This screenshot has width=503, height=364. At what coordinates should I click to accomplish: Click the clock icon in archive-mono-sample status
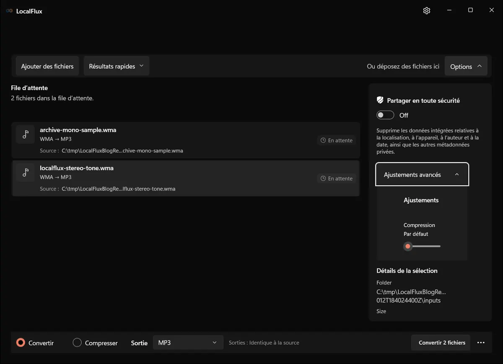click(323, 140)
